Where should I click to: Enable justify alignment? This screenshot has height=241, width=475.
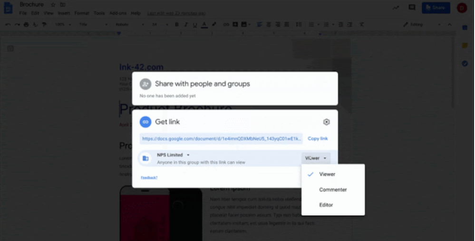click(287, 25)
